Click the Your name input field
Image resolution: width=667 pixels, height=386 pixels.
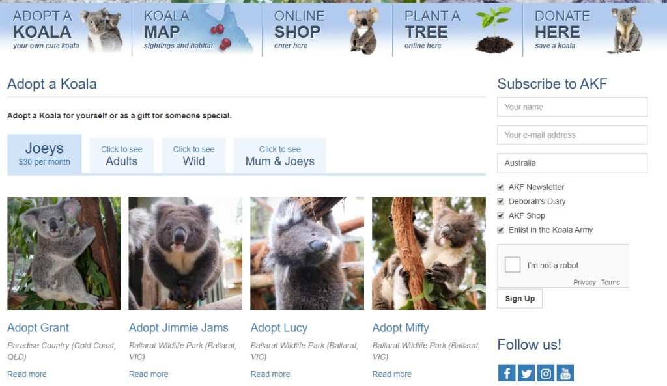[572, 107]
